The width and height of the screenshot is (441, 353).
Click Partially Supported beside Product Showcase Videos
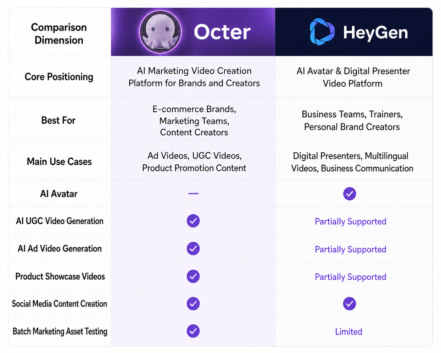(x=350, y=277)
